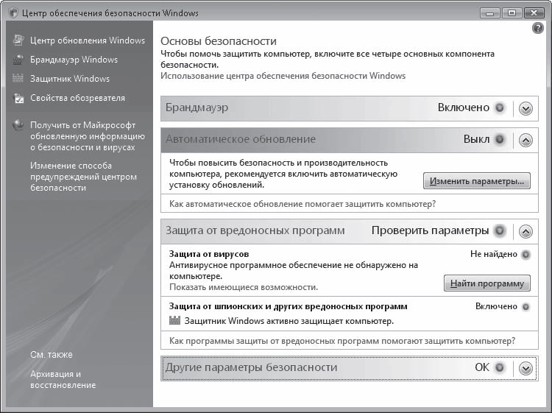Click the Internet Options icon in sidebar

tap(18, 98)
